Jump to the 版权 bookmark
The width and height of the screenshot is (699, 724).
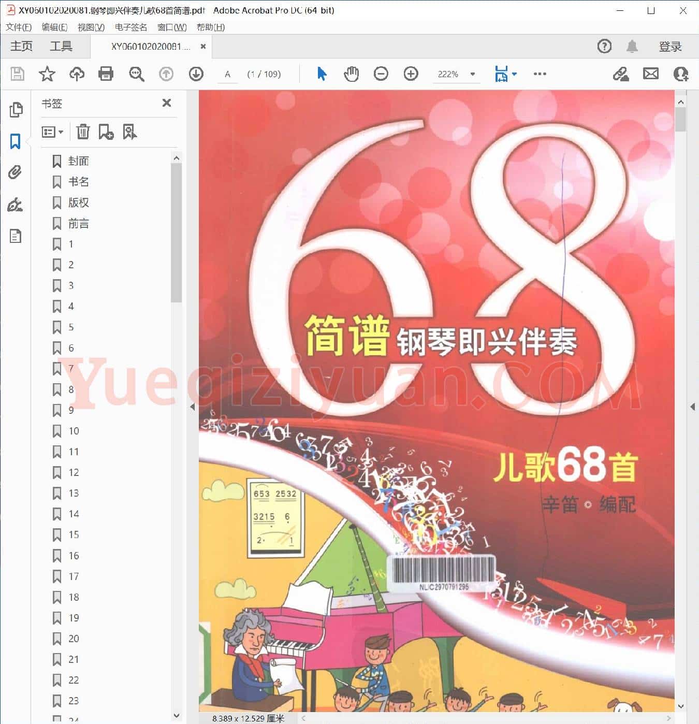(78, 202)
